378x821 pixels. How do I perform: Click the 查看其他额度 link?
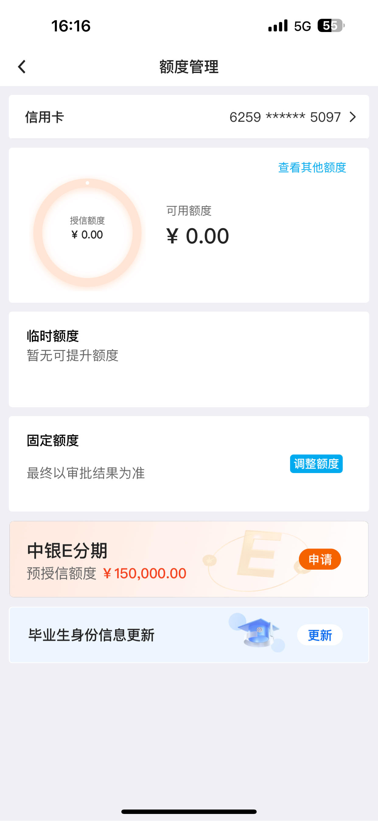(312, 167)
